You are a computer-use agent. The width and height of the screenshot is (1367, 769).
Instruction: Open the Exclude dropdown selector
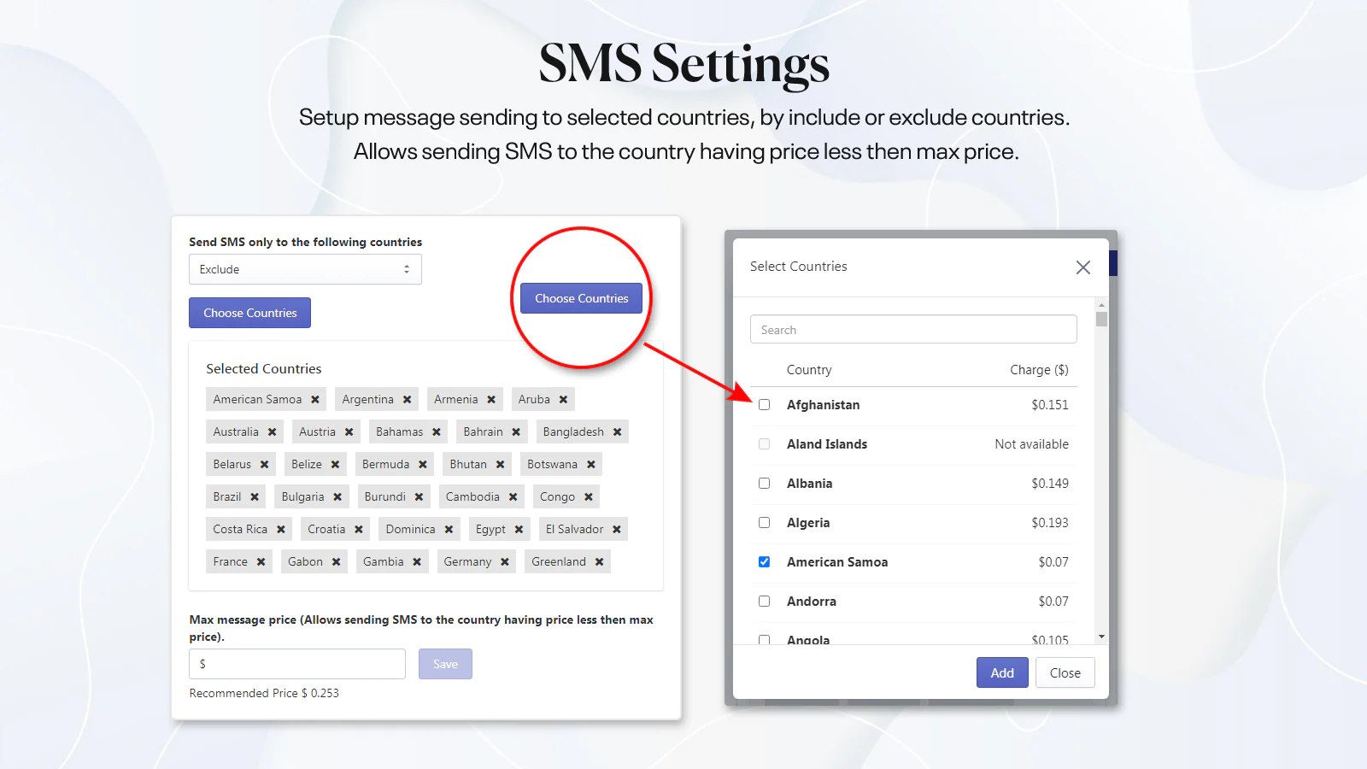click(x=305, y=269)
